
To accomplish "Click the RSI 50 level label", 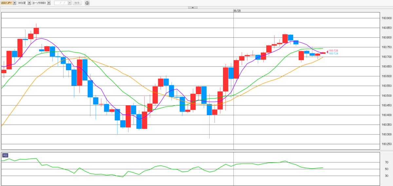I will 386,169.
